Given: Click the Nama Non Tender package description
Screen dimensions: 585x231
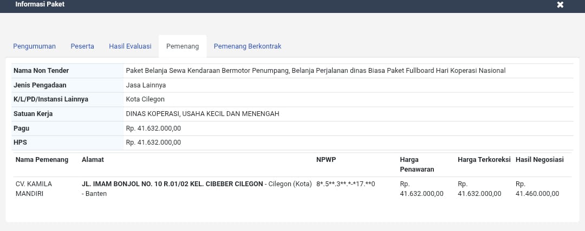Looking at the screenshot, I should pyautogui.click(x=315, y=71).
